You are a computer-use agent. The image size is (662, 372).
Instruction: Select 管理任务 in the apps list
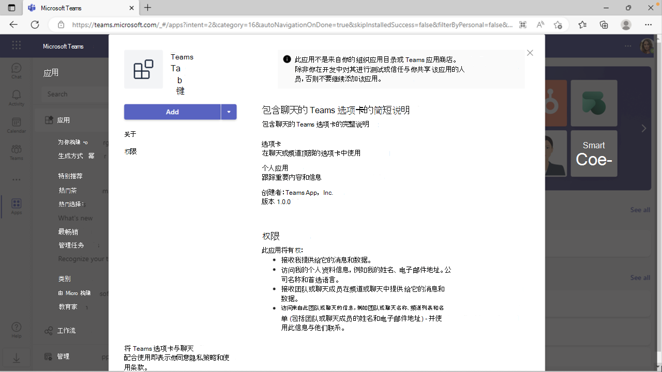pyautogui.click(x=71, y=245)
